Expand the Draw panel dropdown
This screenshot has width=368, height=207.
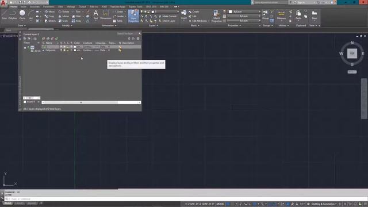[22, 25]
